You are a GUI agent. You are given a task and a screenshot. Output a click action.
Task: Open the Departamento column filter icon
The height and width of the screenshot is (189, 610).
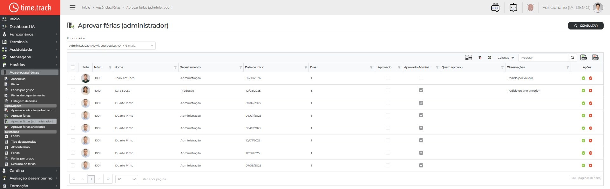click(241, 68)
